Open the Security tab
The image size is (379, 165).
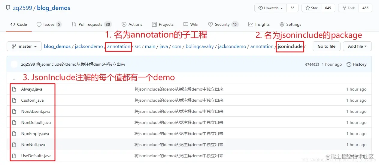coord(223,24)
